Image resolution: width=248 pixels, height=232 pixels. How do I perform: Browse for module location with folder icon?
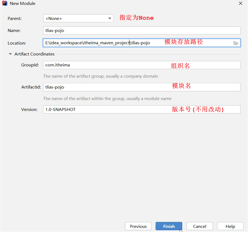(236, 43)
